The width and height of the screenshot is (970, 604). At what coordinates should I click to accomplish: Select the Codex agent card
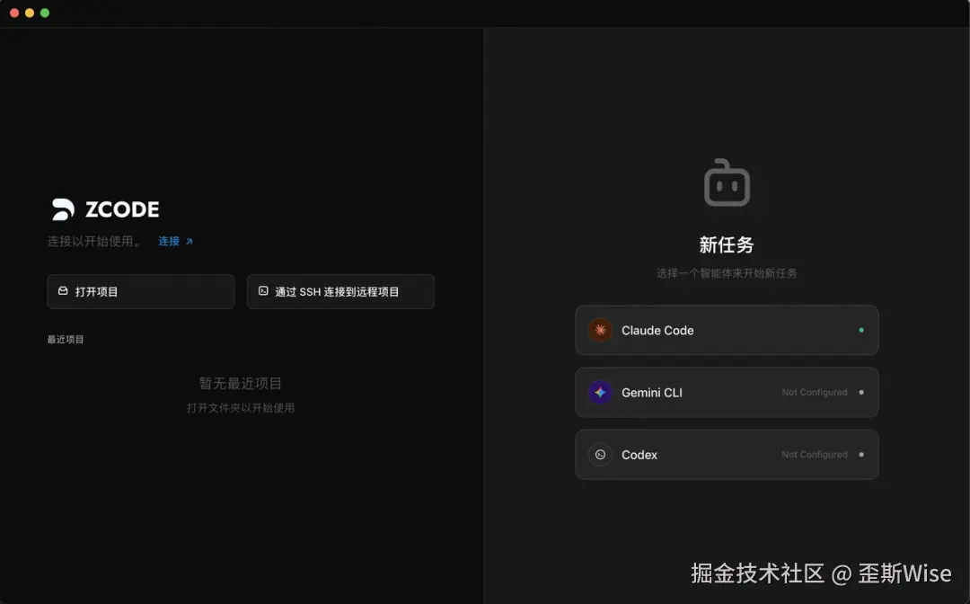(727, 454)
